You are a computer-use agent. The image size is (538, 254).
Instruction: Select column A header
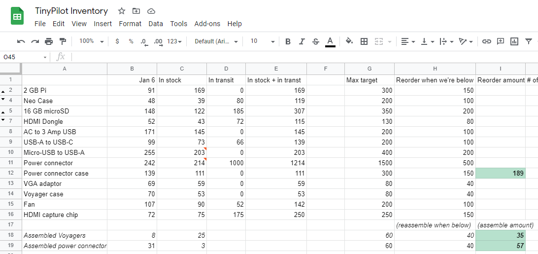65,69
